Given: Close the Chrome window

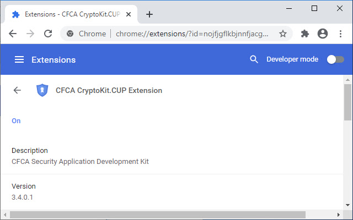Looking at the screenshot, I should [x=340, y=9].
